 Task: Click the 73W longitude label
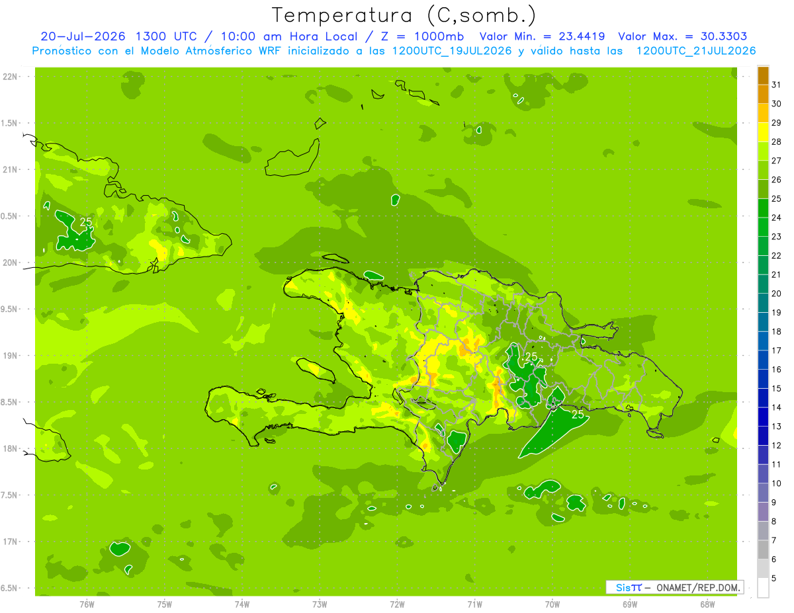point(320,604)
